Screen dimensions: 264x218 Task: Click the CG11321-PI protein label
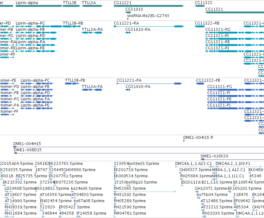click(218, 93)
